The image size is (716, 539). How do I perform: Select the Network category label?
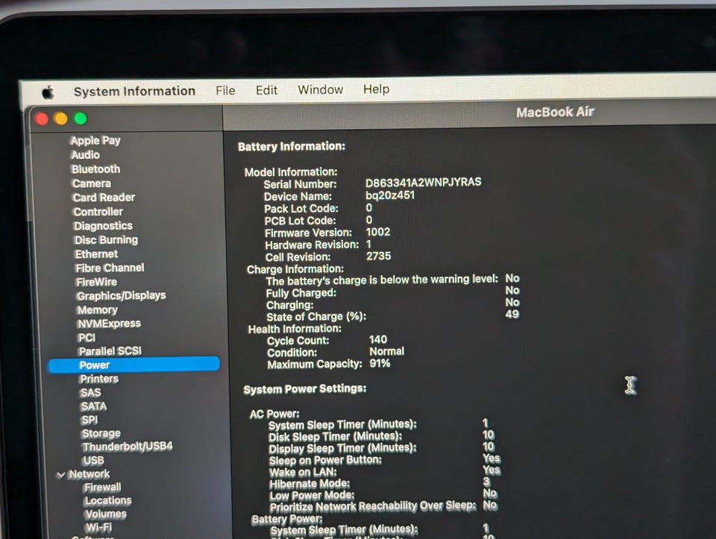click(x=89, y=474)
